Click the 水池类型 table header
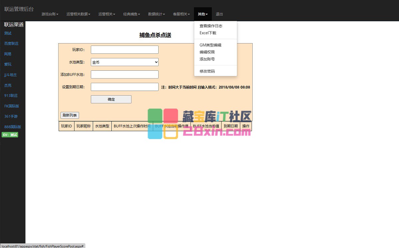This screenshot has width=399, height=248. [x=102, y=126]
